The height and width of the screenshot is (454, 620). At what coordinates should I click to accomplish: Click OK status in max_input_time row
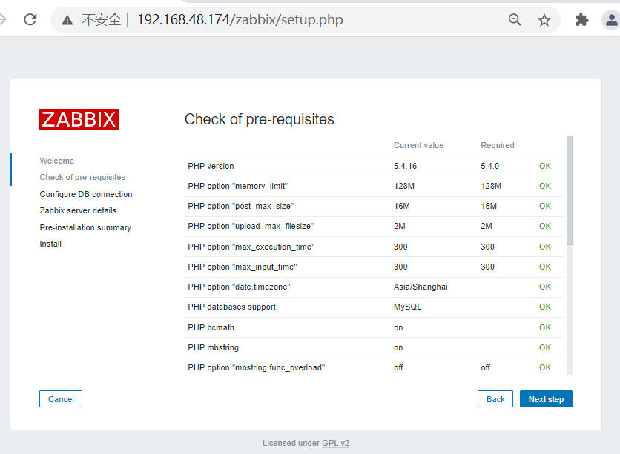[x=545, y=267]
